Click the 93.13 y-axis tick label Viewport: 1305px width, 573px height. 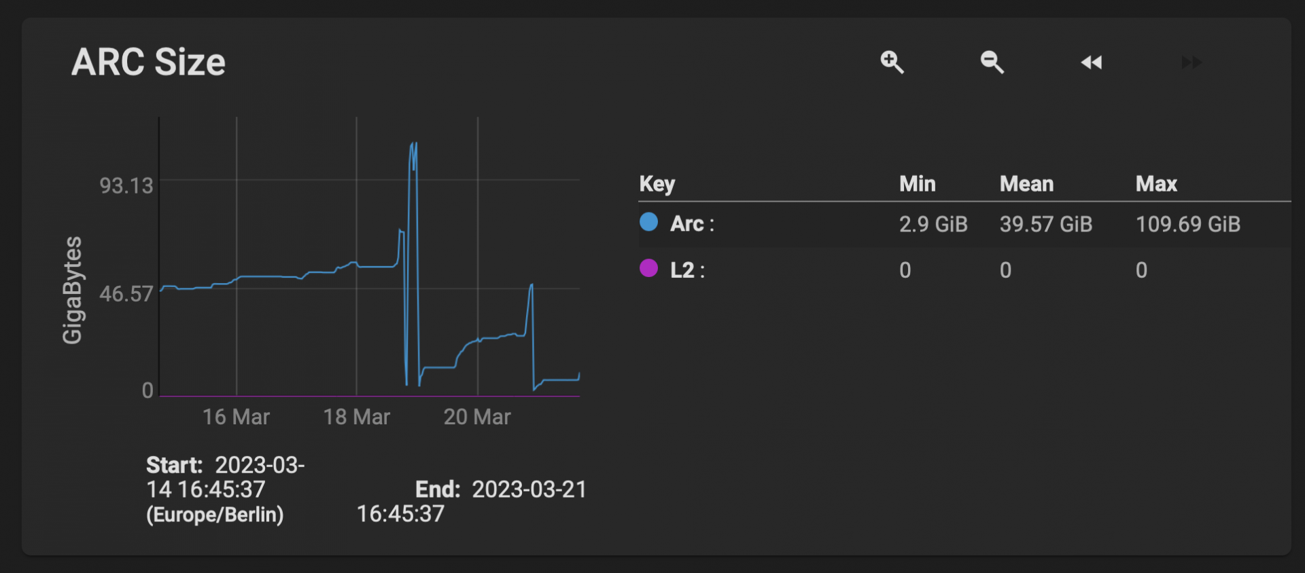tap(126, 186)
